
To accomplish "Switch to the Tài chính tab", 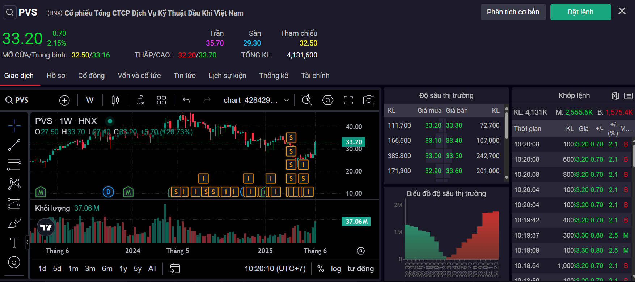I will tap(315, 76).
